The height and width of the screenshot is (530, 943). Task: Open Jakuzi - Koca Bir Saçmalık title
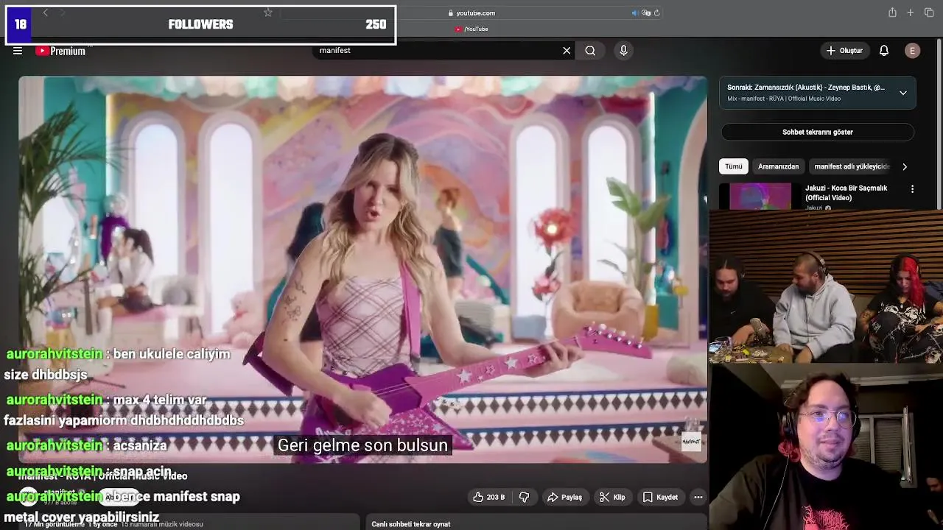pos(846,193)
